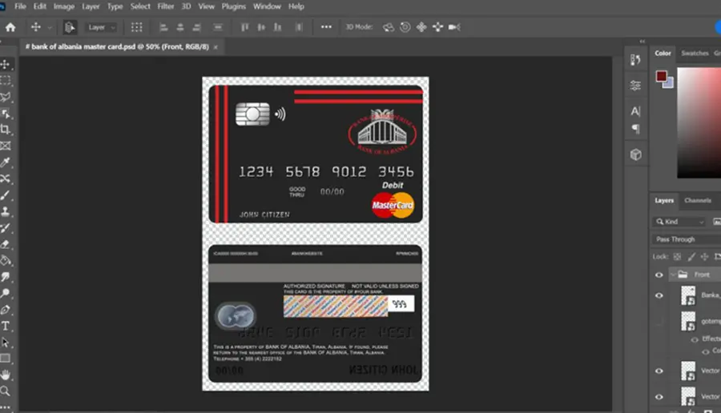Screen dimensions: 721x413
Task: Click the more options ellipsis in options bar
Action: [x=326, y=27]
